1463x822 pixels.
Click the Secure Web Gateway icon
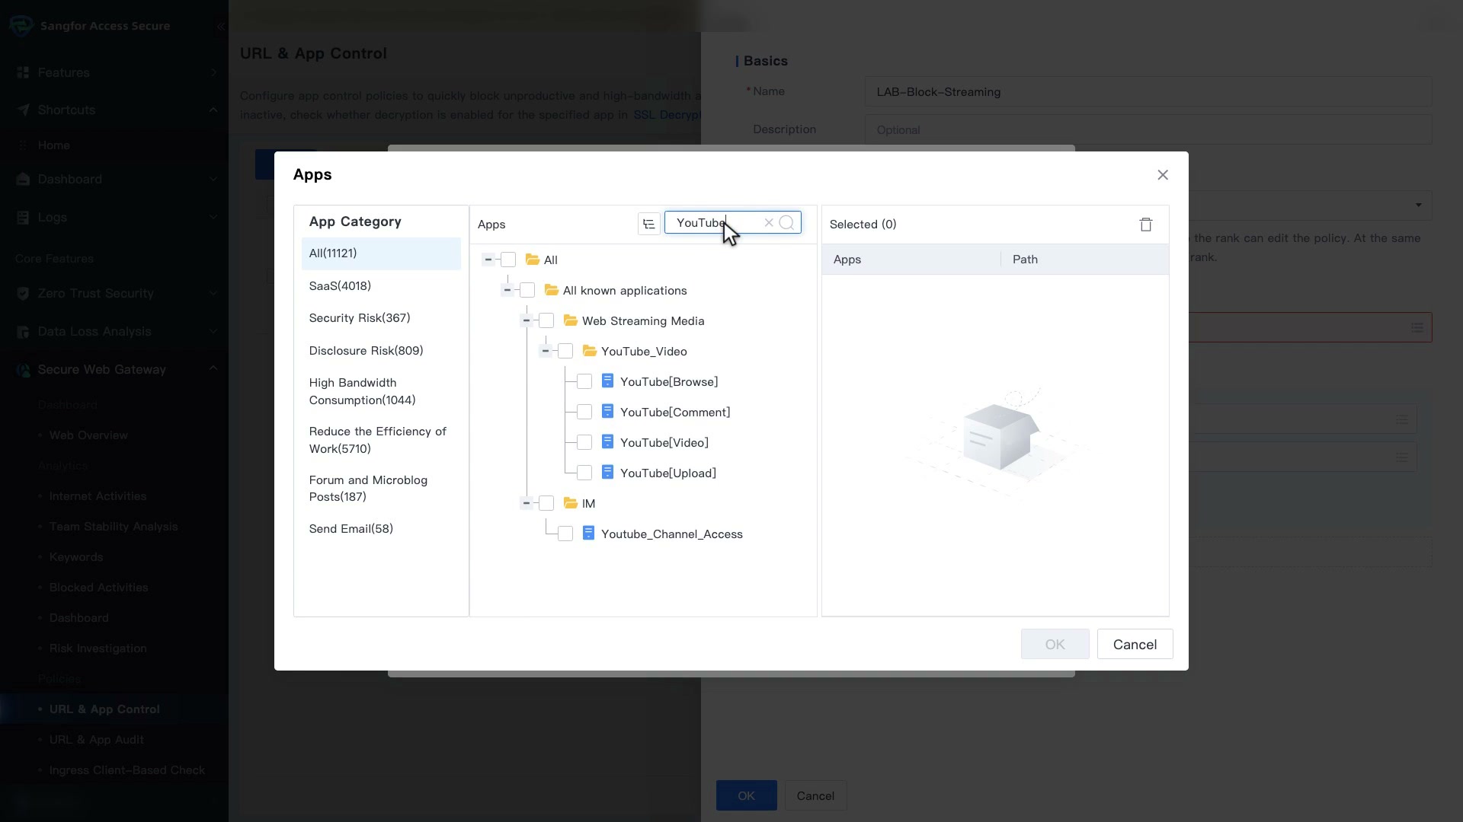23,370
